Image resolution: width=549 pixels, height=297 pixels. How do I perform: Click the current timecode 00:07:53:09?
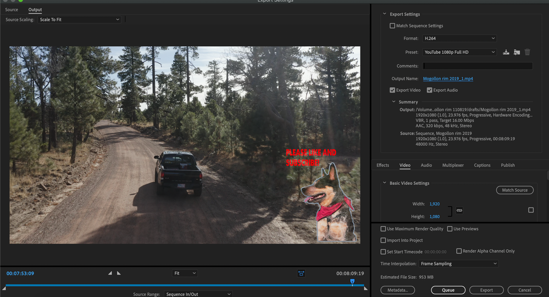click(x=20, y=273)
